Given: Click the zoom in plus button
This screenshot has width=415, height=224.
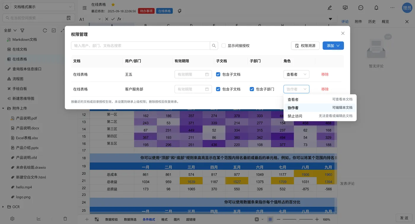Looking at the screenshot, I should pyautogui.click(x=317, y=219).
